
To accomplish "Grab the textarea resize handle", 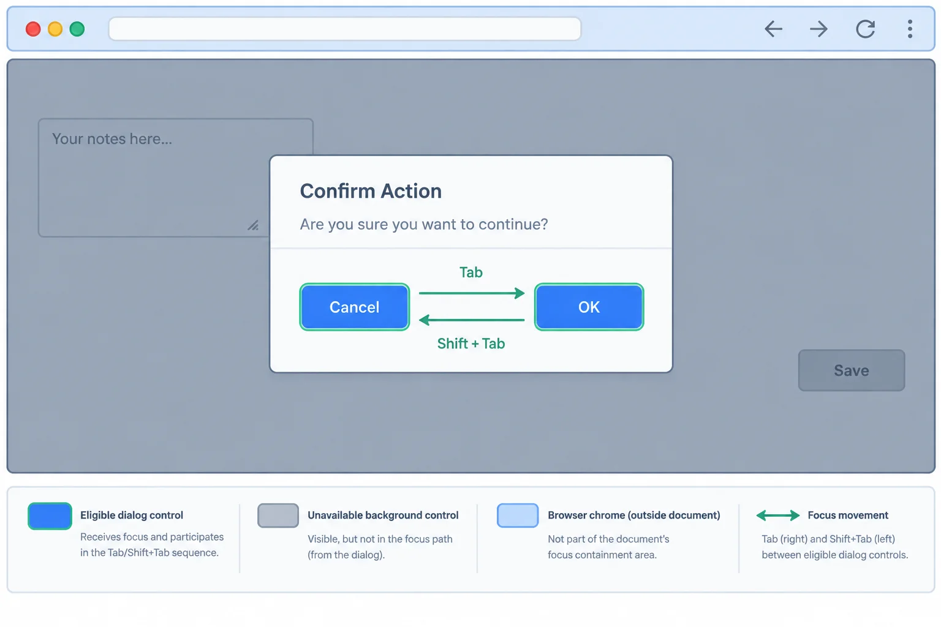I will pyautogui.click(x=253, y=225).
